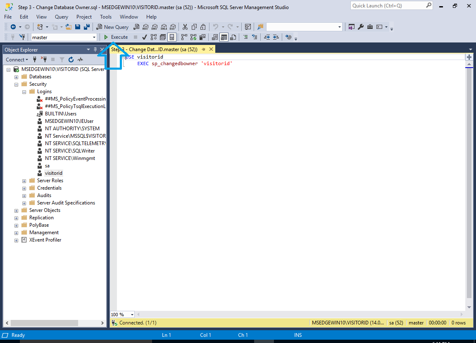Expand the Databases node
This screenshot has width=476, height=343.
click(x=17, y=77)
